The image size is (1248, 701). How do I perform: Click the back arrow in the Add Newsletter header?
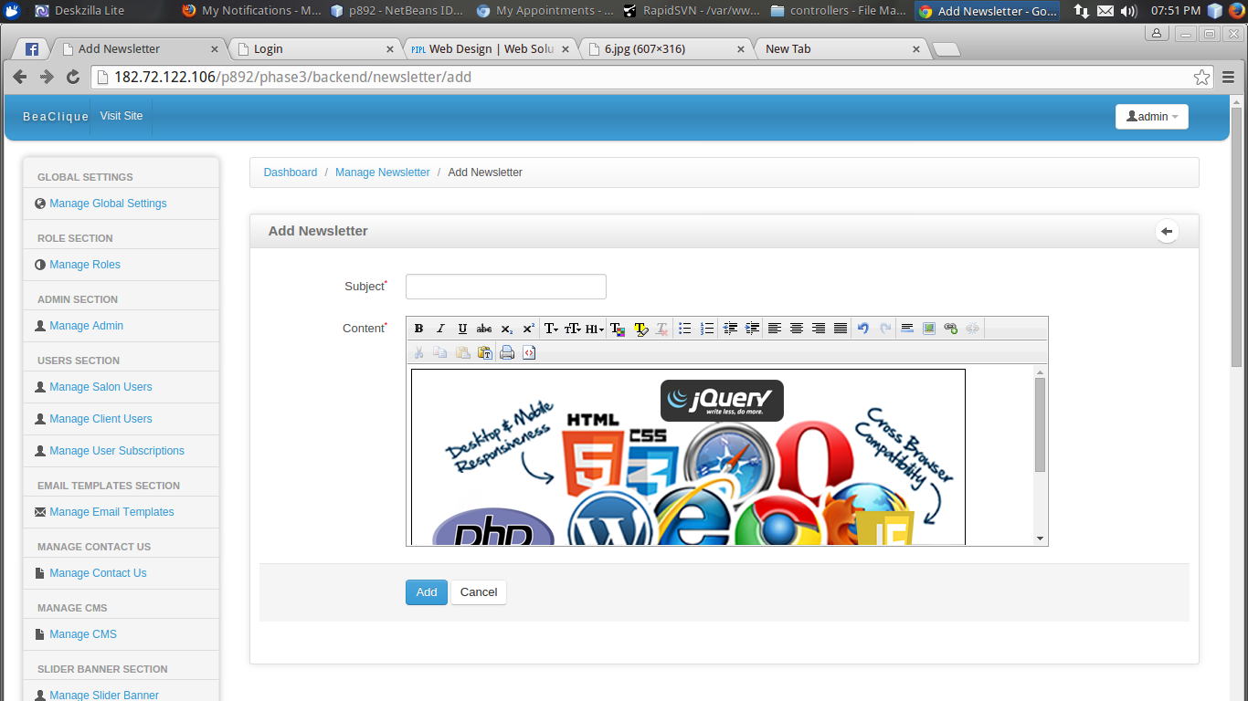click(x=1167, y=232)
